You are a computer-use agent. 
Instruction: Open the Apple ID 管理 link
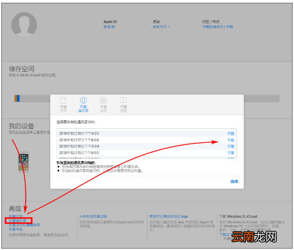tap(109, 27)
